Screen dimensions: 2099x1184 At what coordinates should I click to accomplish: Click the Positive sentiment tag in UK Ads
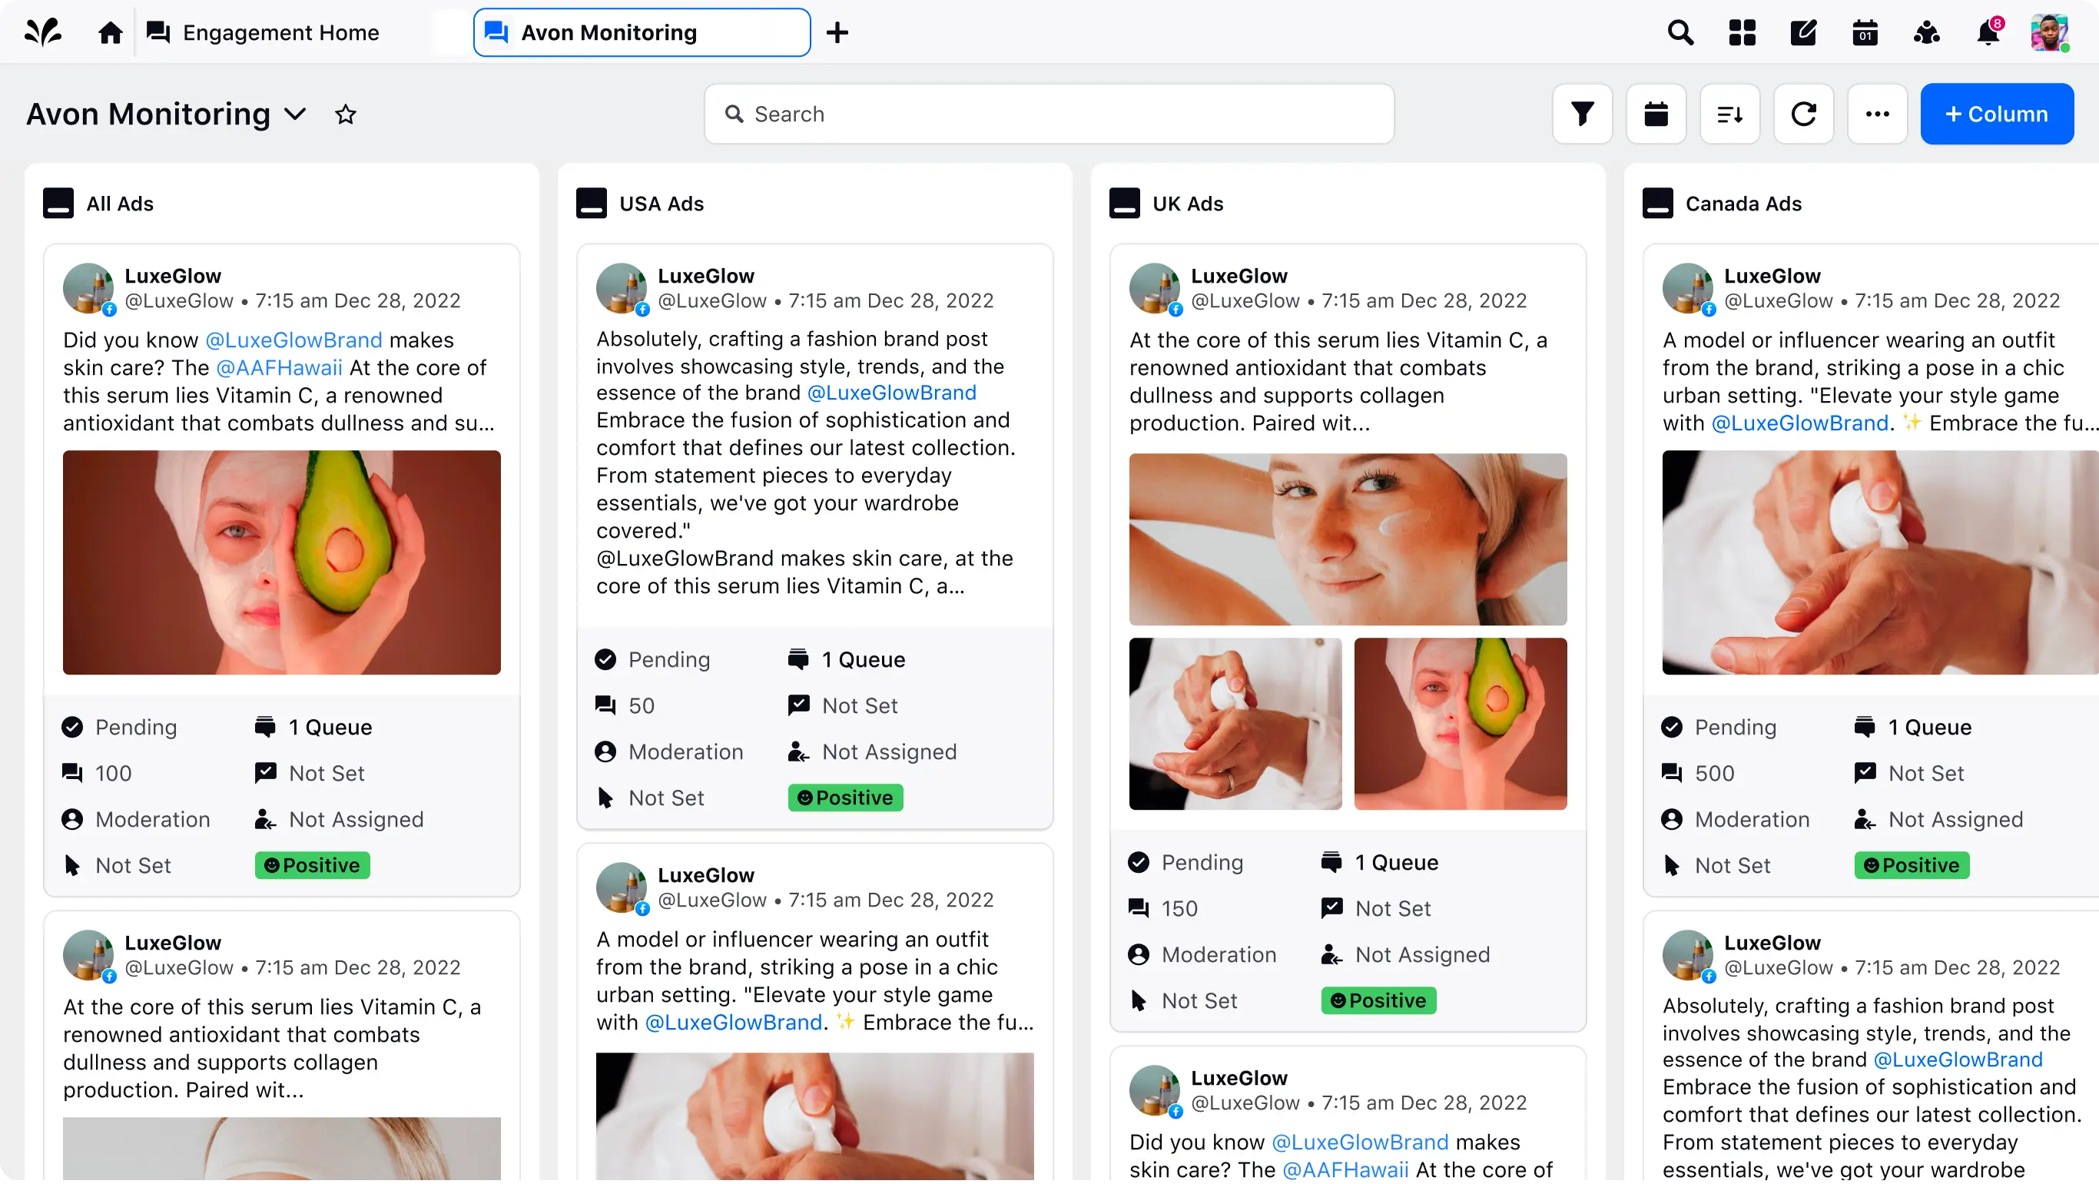coord(1378,1000)
